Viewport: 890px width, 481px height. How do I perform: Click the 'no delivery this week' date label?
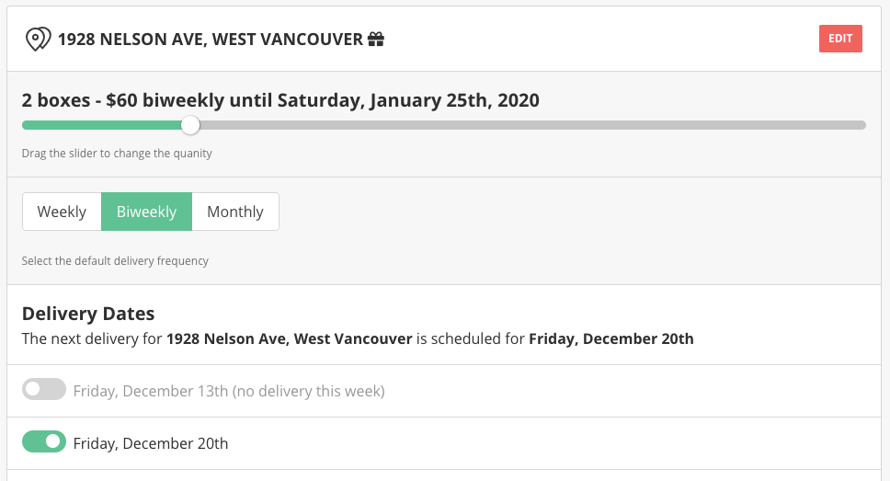[229, 391]
